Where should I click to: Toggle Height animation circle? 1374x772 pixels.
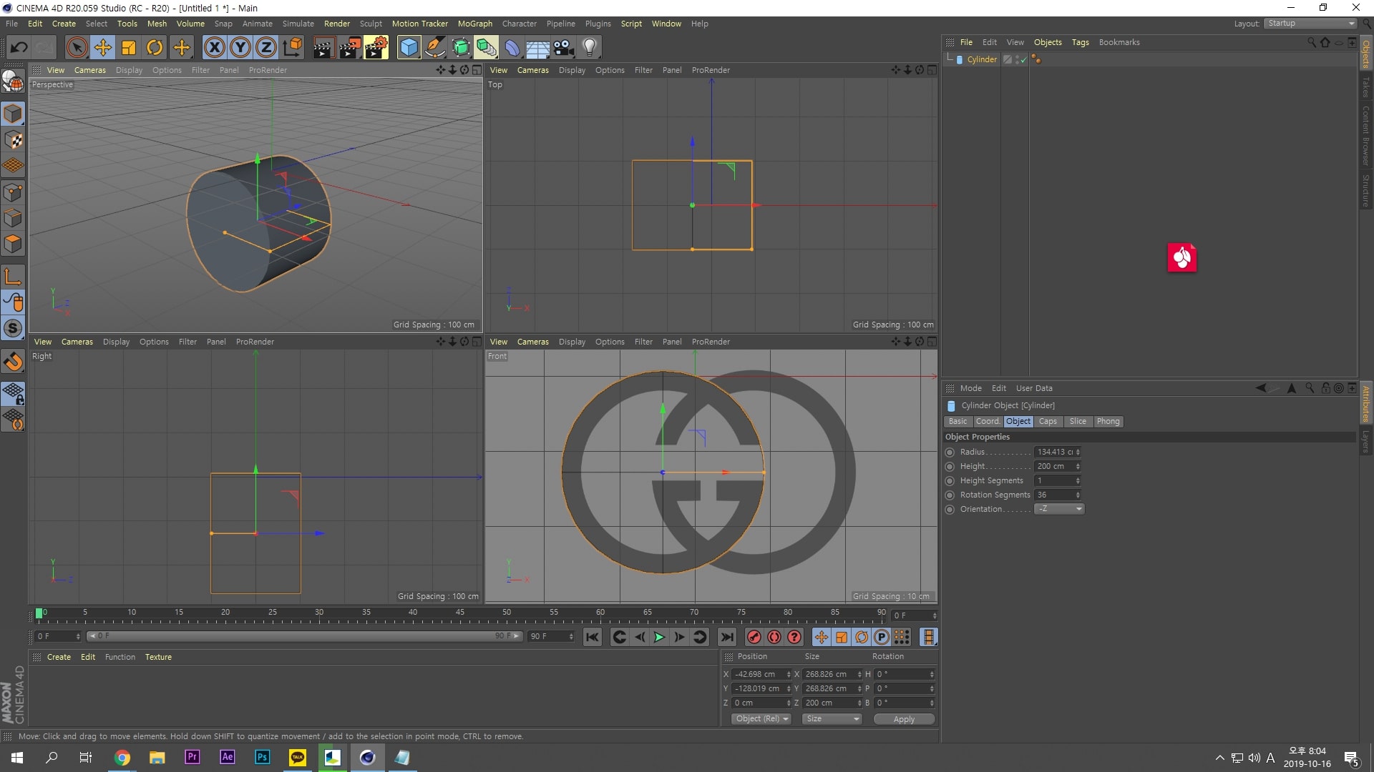point(950,467)
